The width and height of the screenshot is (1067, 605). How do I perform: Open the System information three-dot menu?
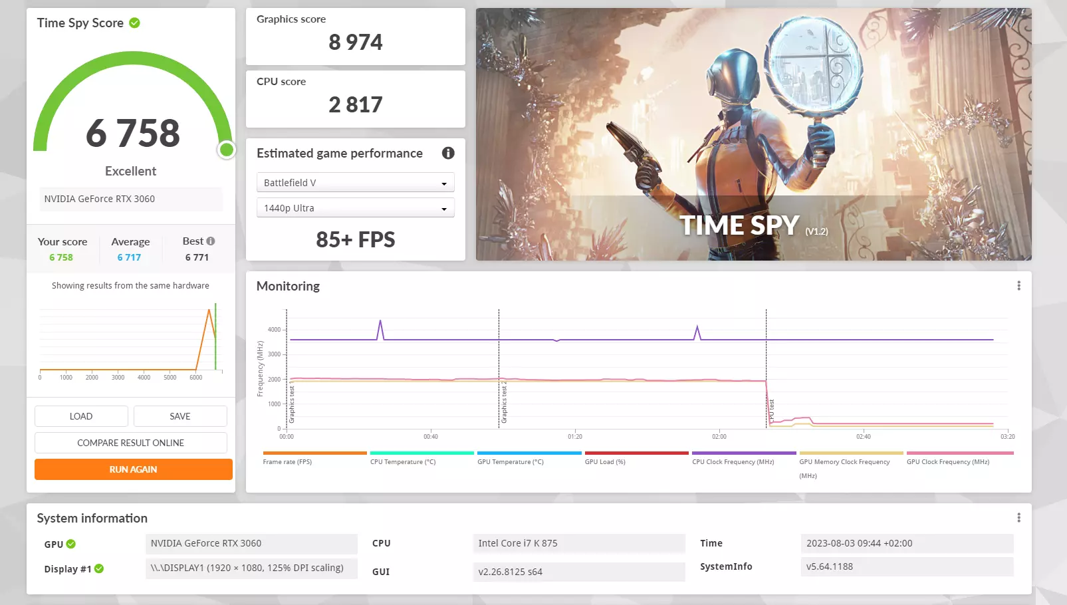point(1018,518)
